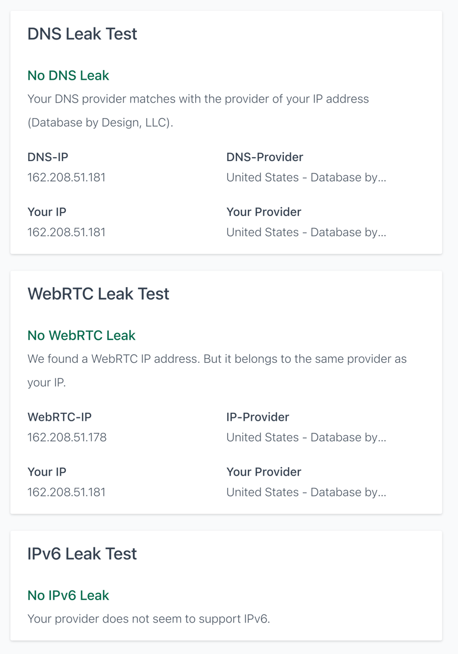Select the green No WebRTC Leak status
The height and width of the screenshot is (654, 458).
81,335
